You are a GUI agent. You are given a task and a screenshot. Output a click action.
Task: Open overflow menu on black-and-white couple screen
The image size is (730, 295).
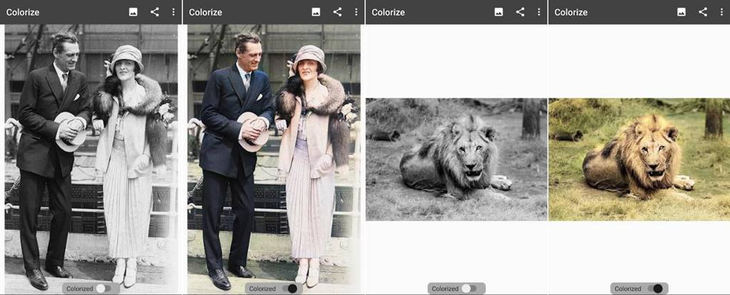coord(174,12)
